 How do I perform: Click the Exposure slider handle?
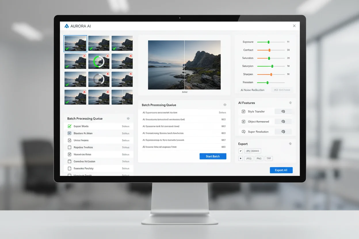click(x=268, y=42)
